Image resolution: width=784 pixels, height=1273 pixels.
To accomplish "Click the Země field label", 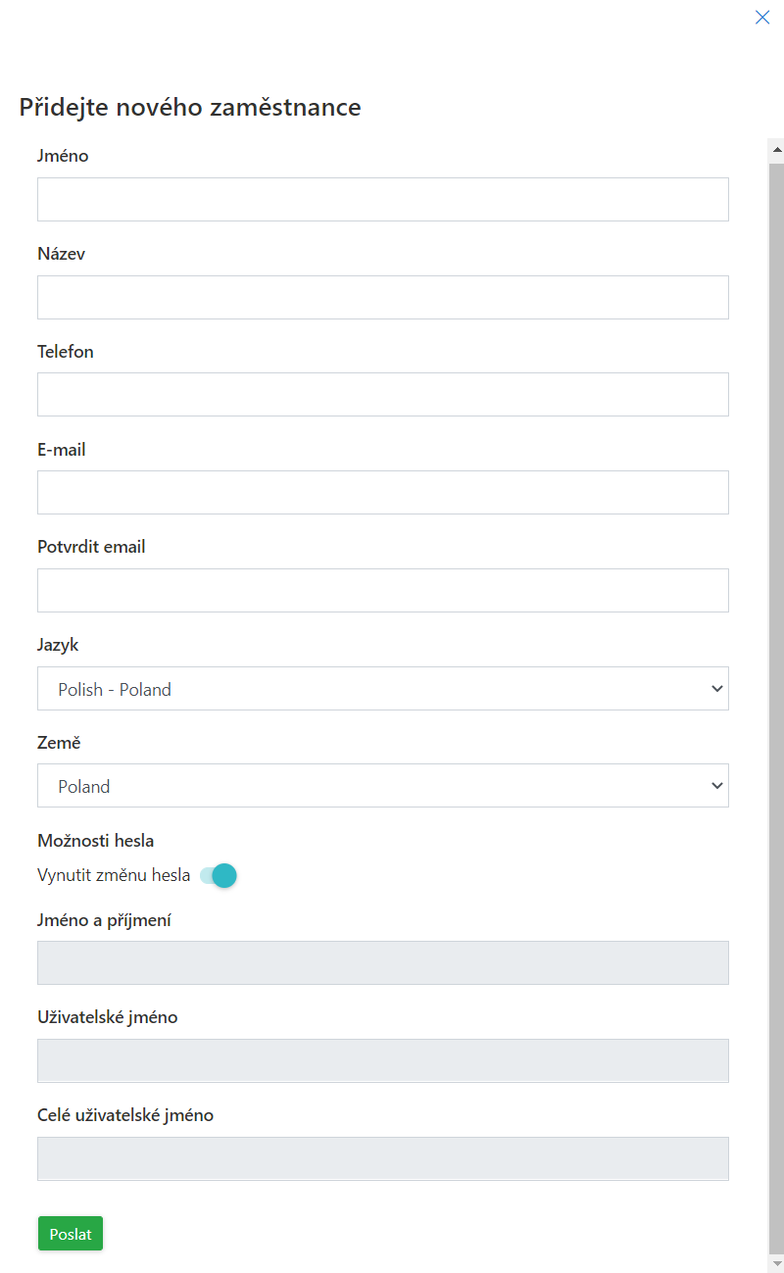I will [59, 743].
